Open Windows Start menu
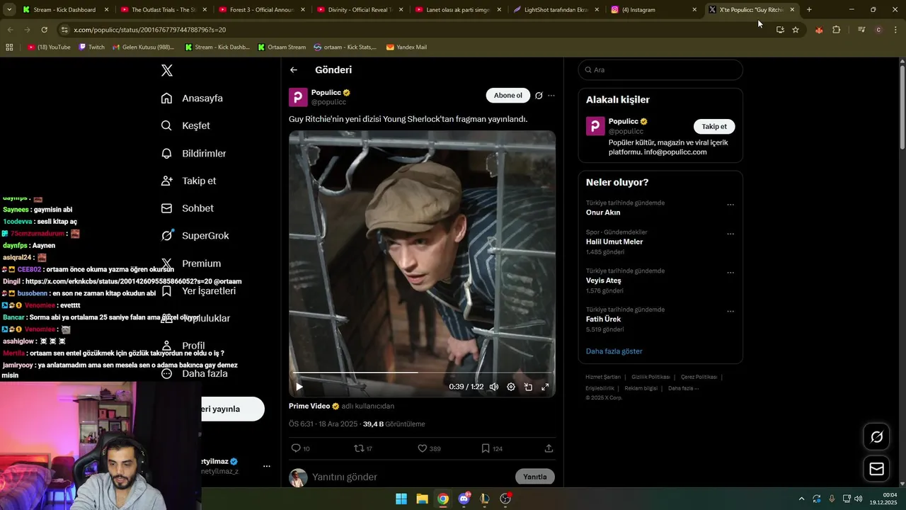Viewport: 906px width, 510px height. click(x=401, y=499)
